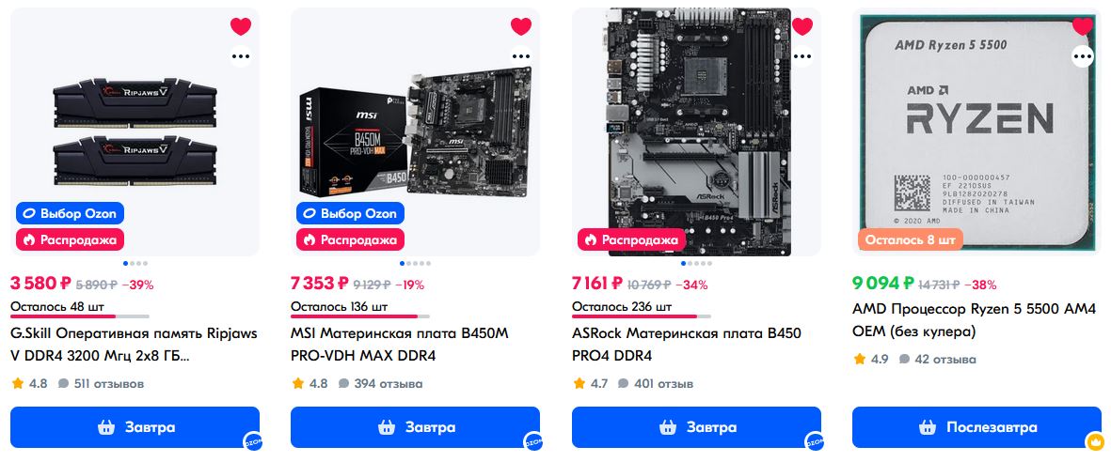Remove G.Skill Ripjaws V from favorites heart

pyautogui.click(x=241, y=27)
